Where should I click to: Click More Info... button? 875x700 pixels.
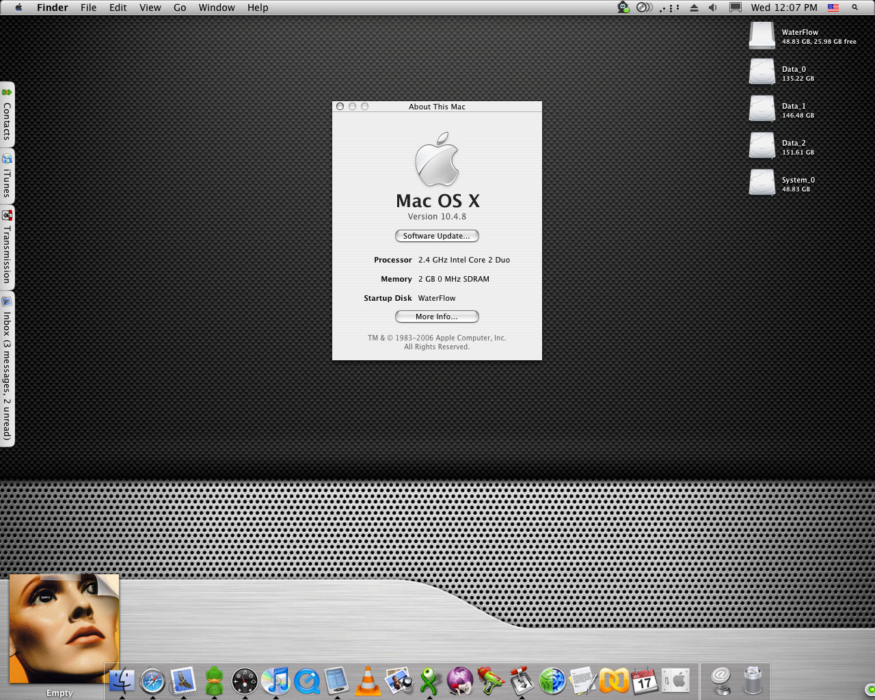tap(437, 317)
